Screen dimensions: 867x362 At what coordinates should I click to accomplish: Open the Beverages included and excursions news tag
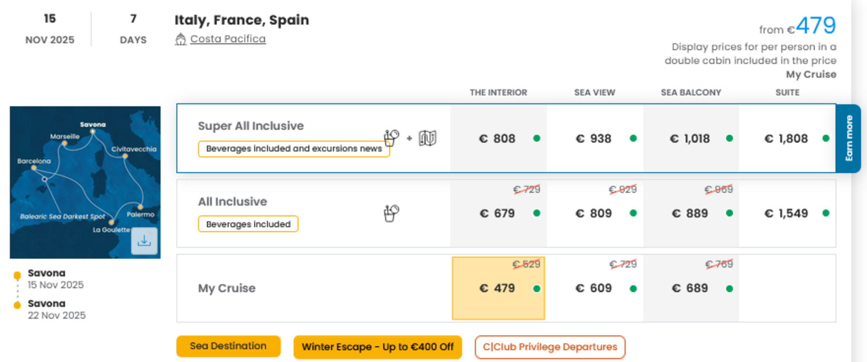pyautogui.click(x=293, y=149)
